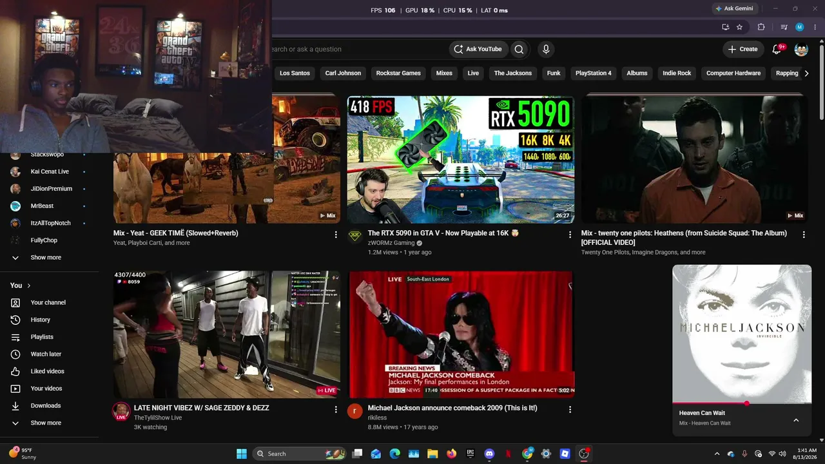Open zWORMz Gaming channel link
Image resolution: width=825 pixels, height=464 pixels.
click(391, 243)
